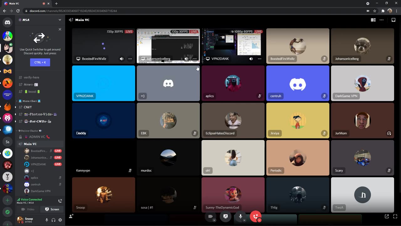Open the boost channel
This screenshot has width=401, height=226.
tap(40, 92)
